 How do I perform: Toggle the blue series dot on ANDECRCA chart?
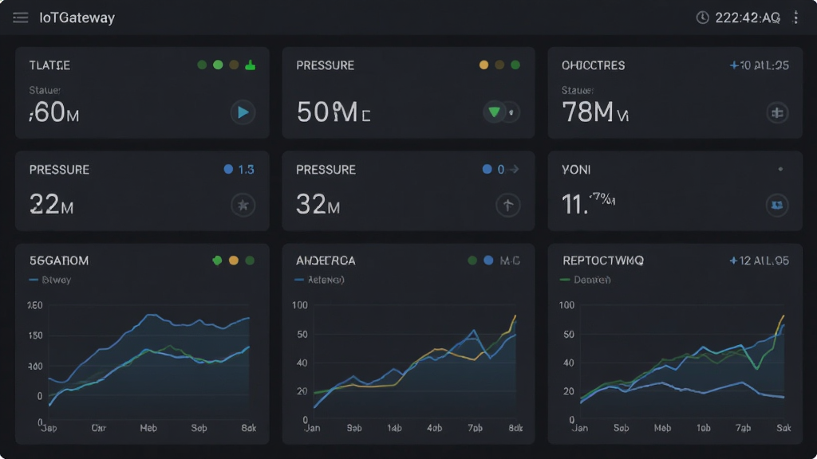pos(488,261)
